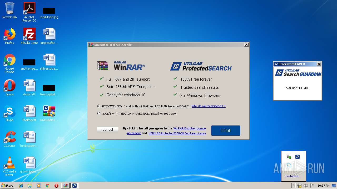This screenshot has width=337, height=189.
Task: Collapse the hidden tray icons arrow
Action: click(x=294, y=186)
